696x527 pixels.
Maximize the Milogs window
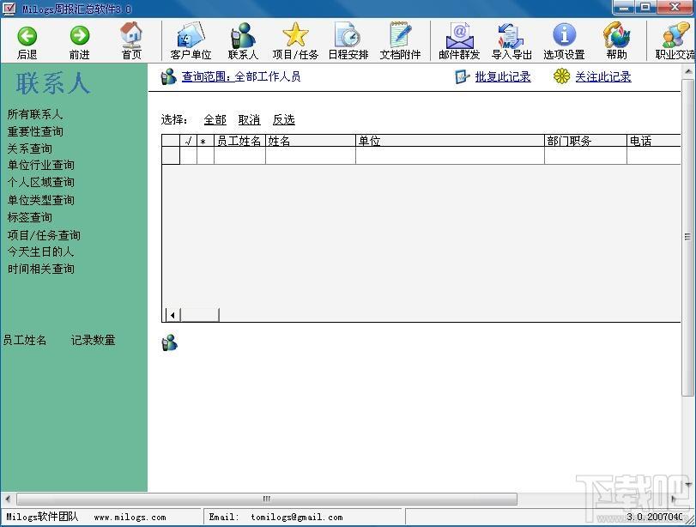pyautogui.click(x=646, y=7)
